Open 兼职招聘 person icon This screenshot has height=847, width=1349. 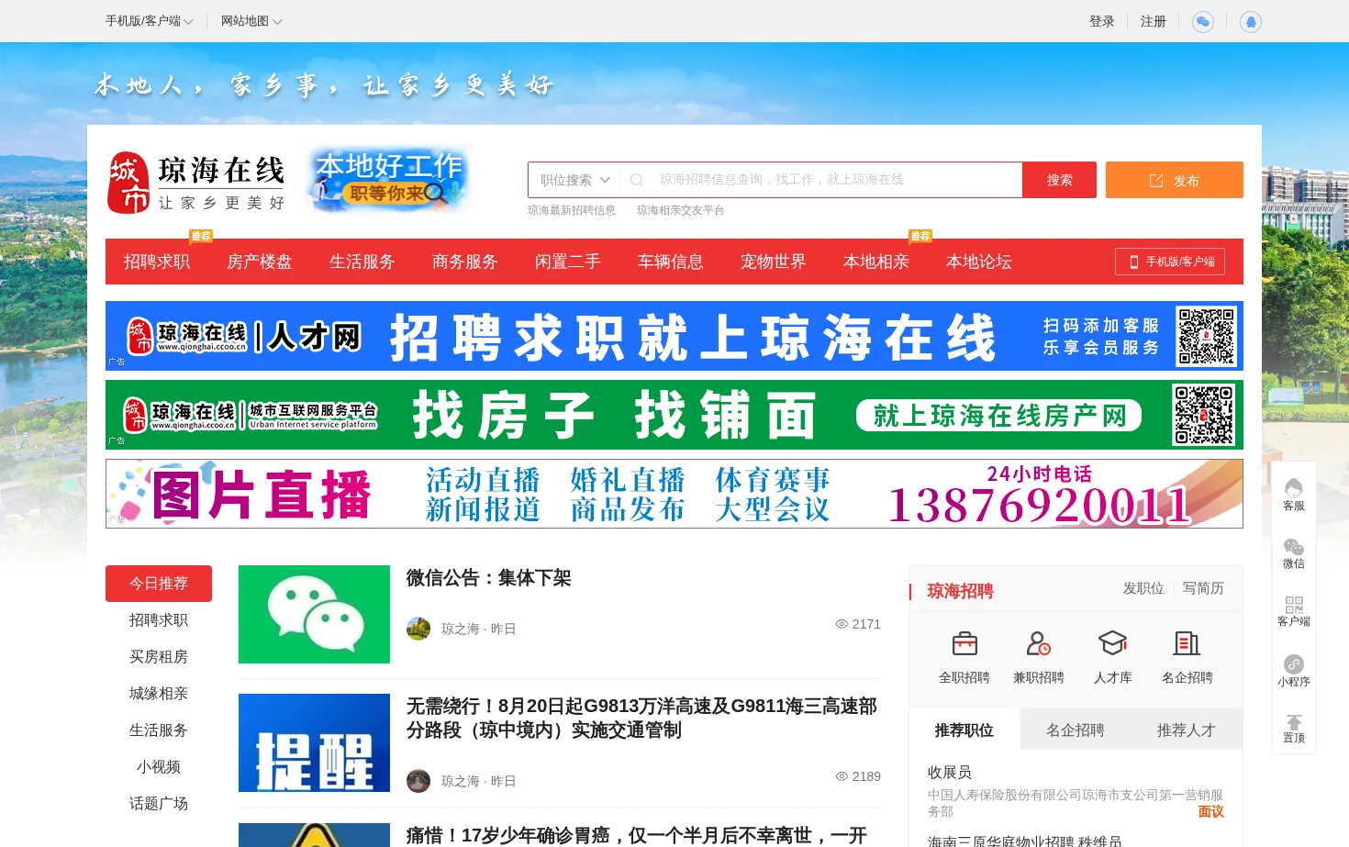(1039, 643)
